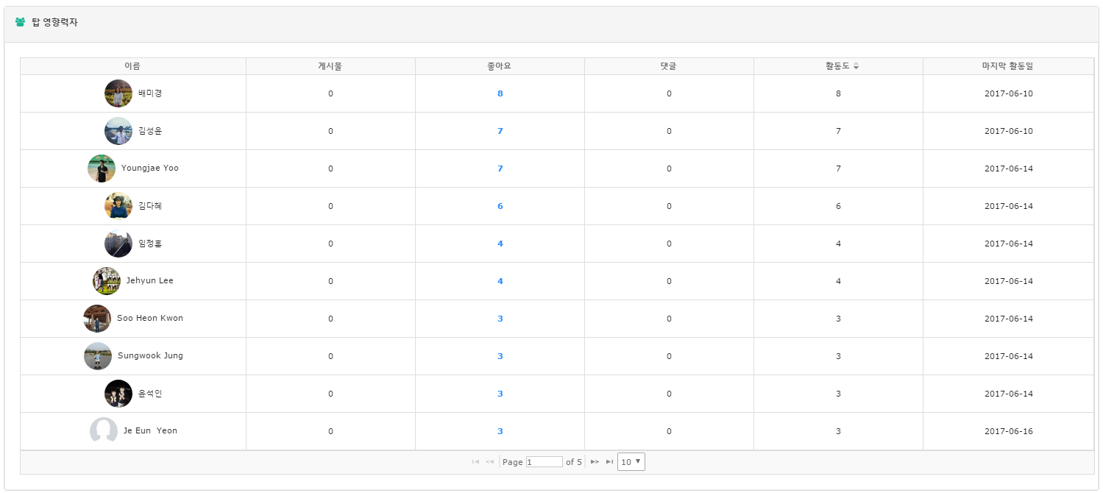Click the 댓글 column header
This screenshot has width=1103, height=493.
click(x=668, y=66)
